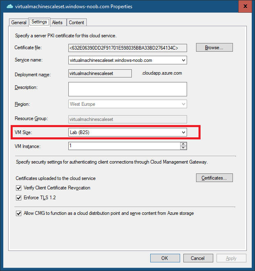Click the 'Service name:' label

coord(29,60)
